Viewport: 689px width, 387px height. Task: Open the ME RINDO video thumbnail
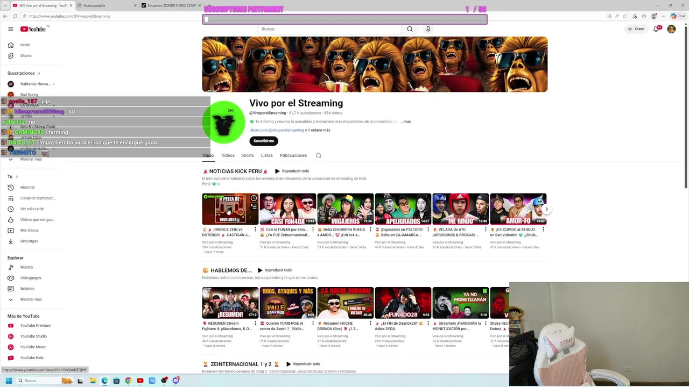point(461,209)
